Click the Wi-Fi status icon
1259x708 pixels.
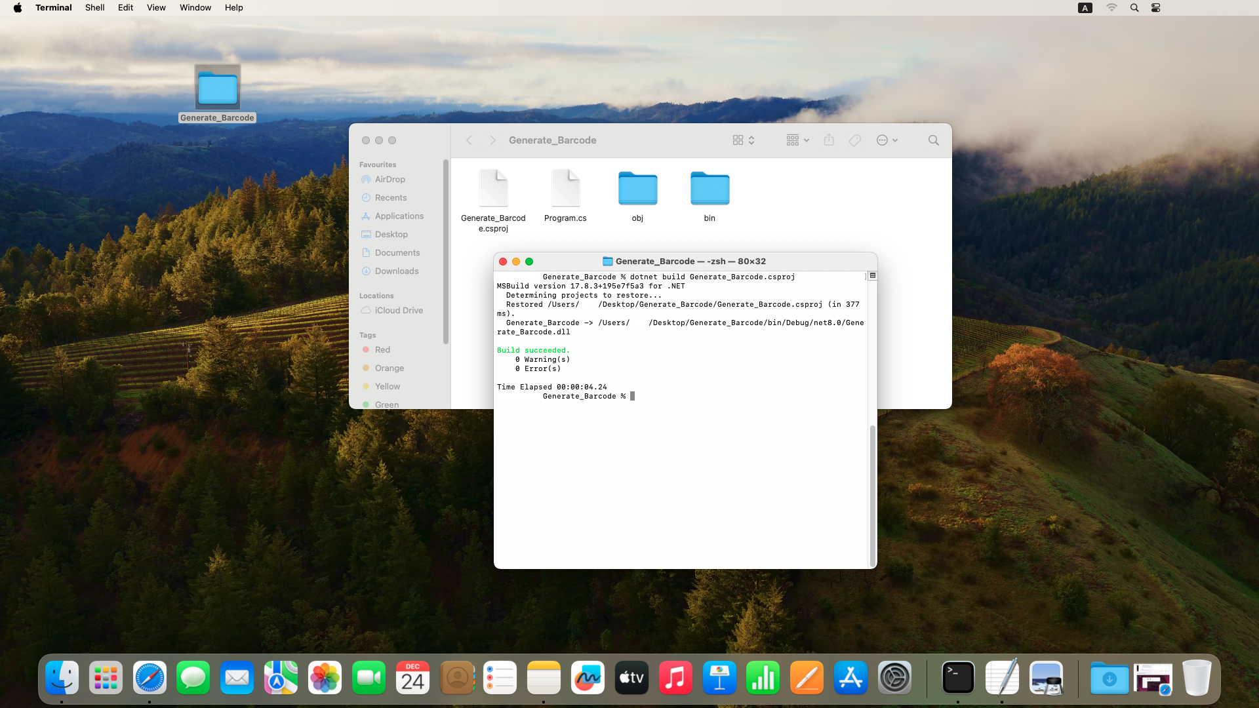tap(1111, 8)
